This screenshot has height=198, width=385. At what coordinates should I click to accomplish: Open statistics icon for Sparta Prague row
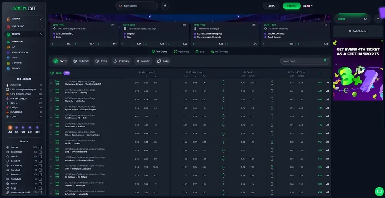click(328, 108)
